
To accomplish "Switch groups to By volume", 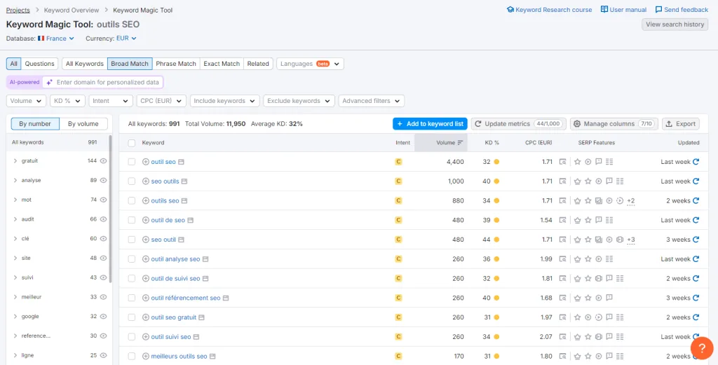I will 83,123.
